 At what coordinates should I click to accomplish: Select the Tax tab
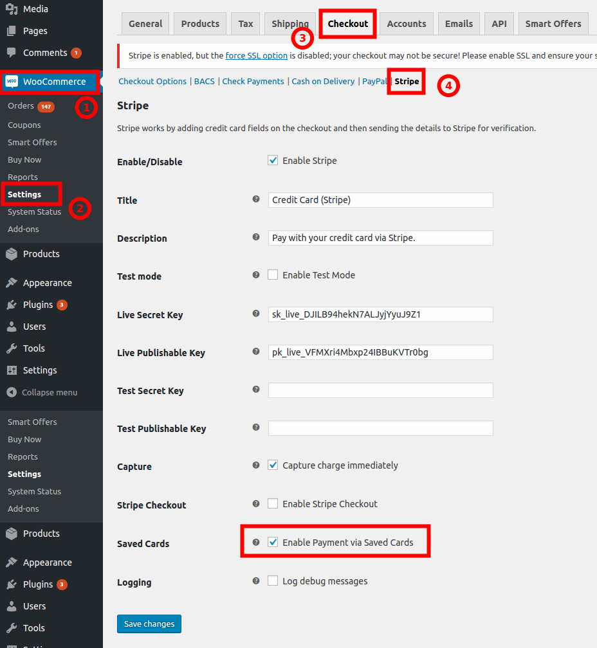point(246,24)
